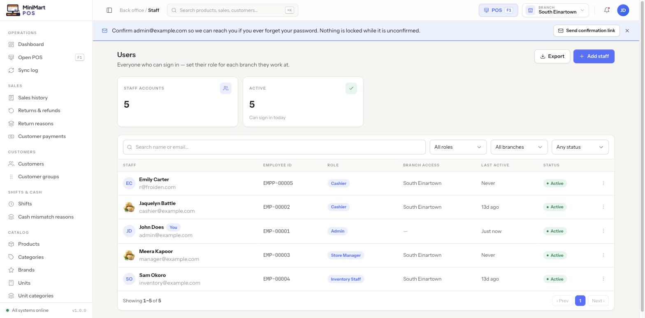Click the All systems online status
The height and width of the screenshot is (318, 645).
pyautogui.click(x=27, y=311)
